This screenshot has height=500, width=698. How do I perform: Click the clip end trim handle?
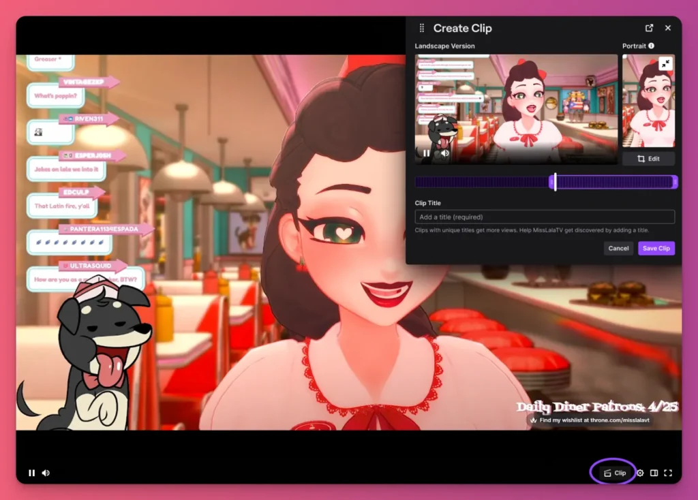[x=675, y=182]
